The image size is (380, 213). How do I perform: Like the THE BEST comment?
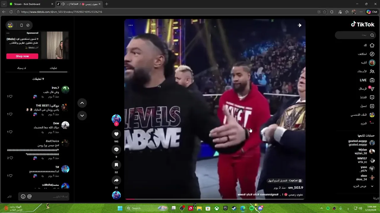click(10, 114)
